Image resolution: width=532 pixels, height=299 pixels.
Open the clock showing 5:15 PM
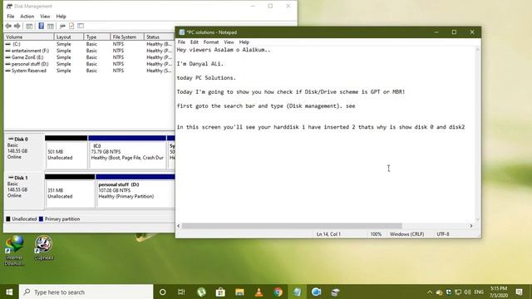tap(499, 292)
